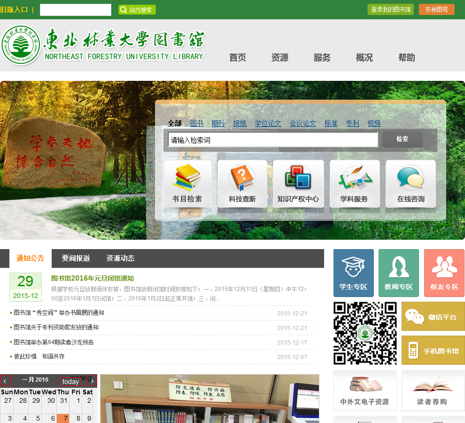This screenshot has width=465, height=423.
Task: Open the 科技查新 question-mark book icon
Action: coord(242,183)
